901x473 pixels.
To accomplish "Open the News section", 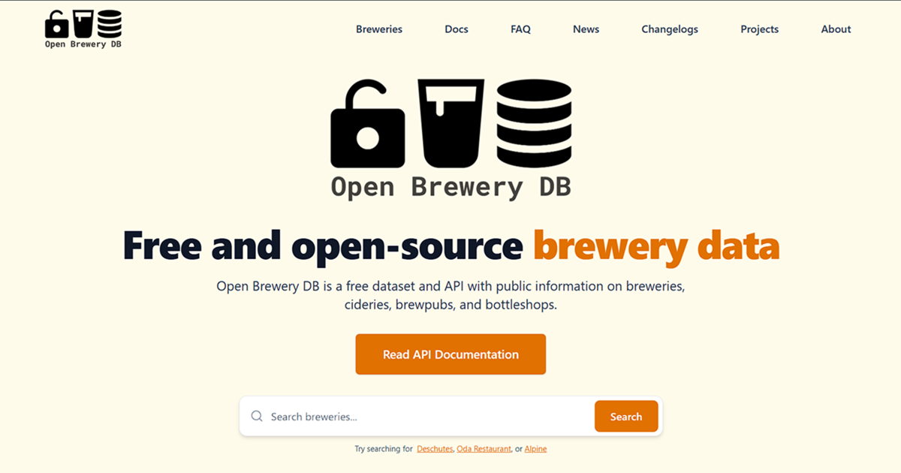I will coord(586,29).
